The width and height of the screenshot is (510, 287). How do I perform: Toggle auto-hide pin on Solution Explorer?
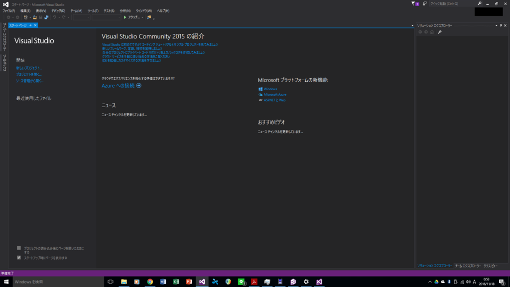(x=501, y=25)
